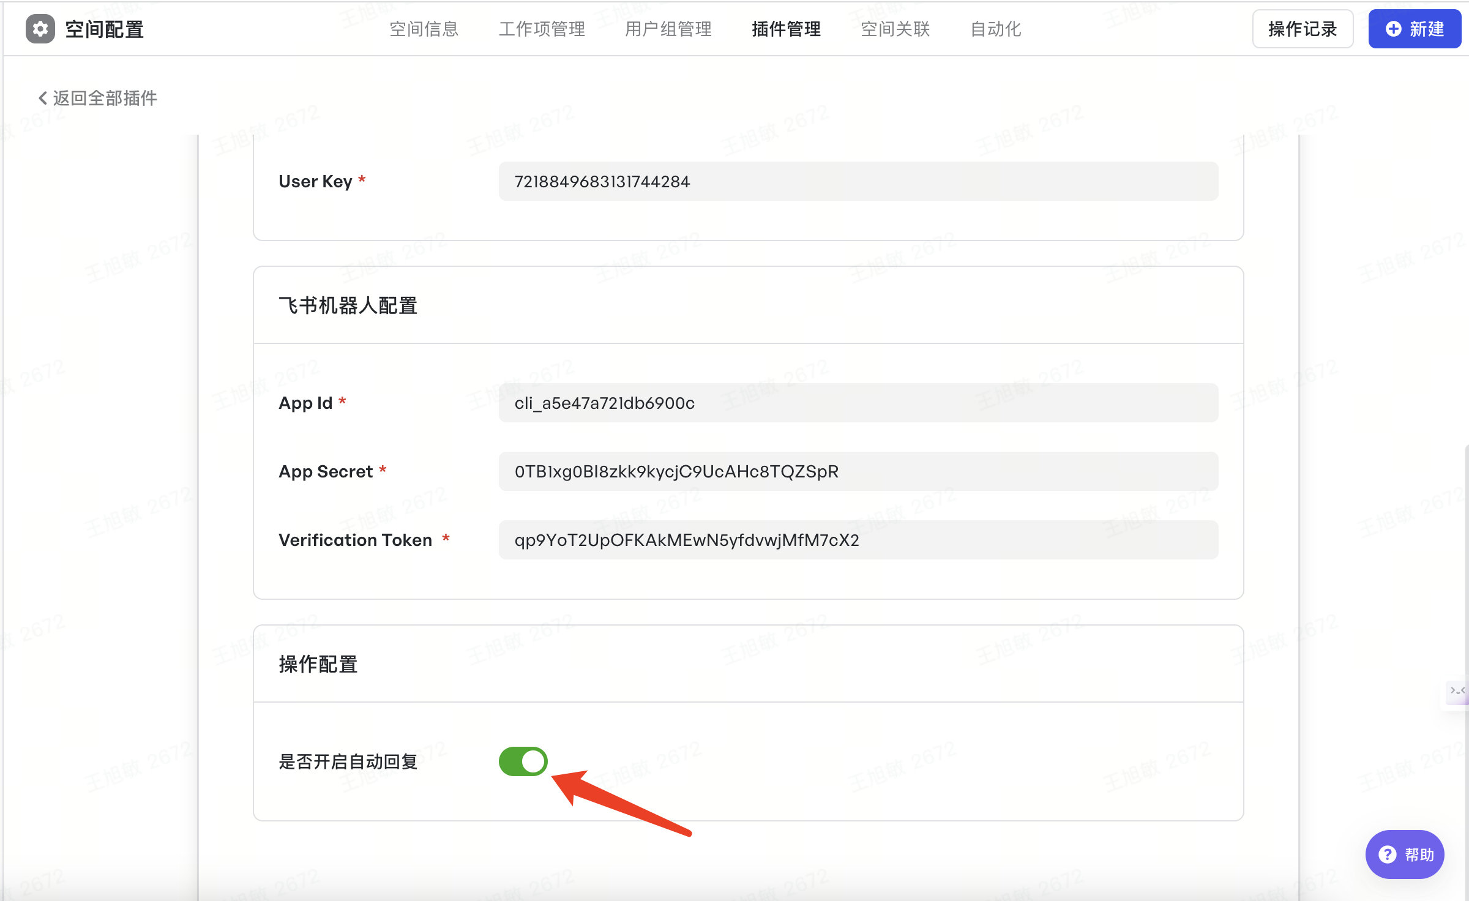
Task: Click the plus icon in 新建 button
Action: point(1394,29)
